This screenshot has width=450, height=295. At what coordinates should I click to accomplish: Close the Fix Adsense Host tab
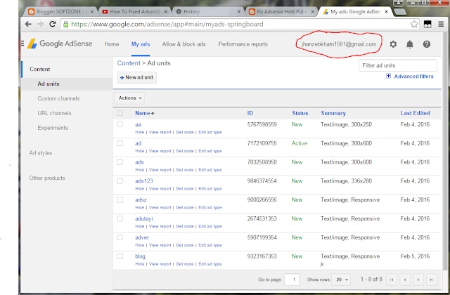(312, 12)
